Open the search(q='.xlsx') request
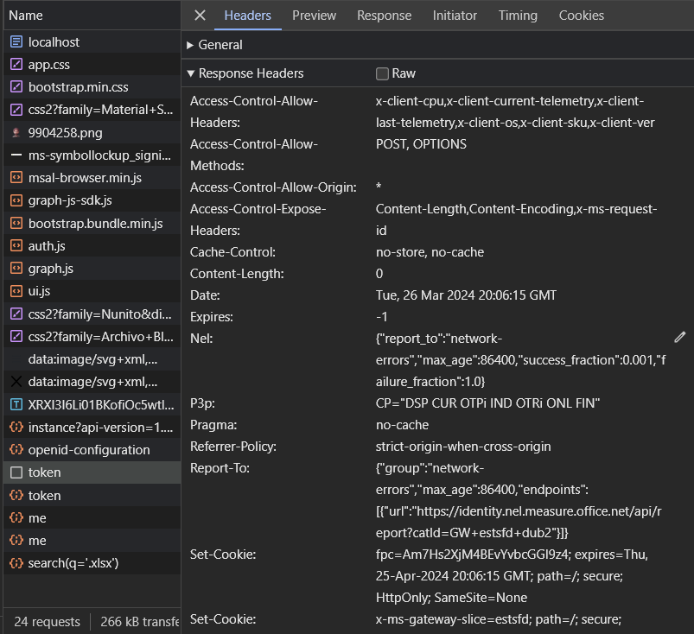Screen dimensions: 694x634 point(86,562)
